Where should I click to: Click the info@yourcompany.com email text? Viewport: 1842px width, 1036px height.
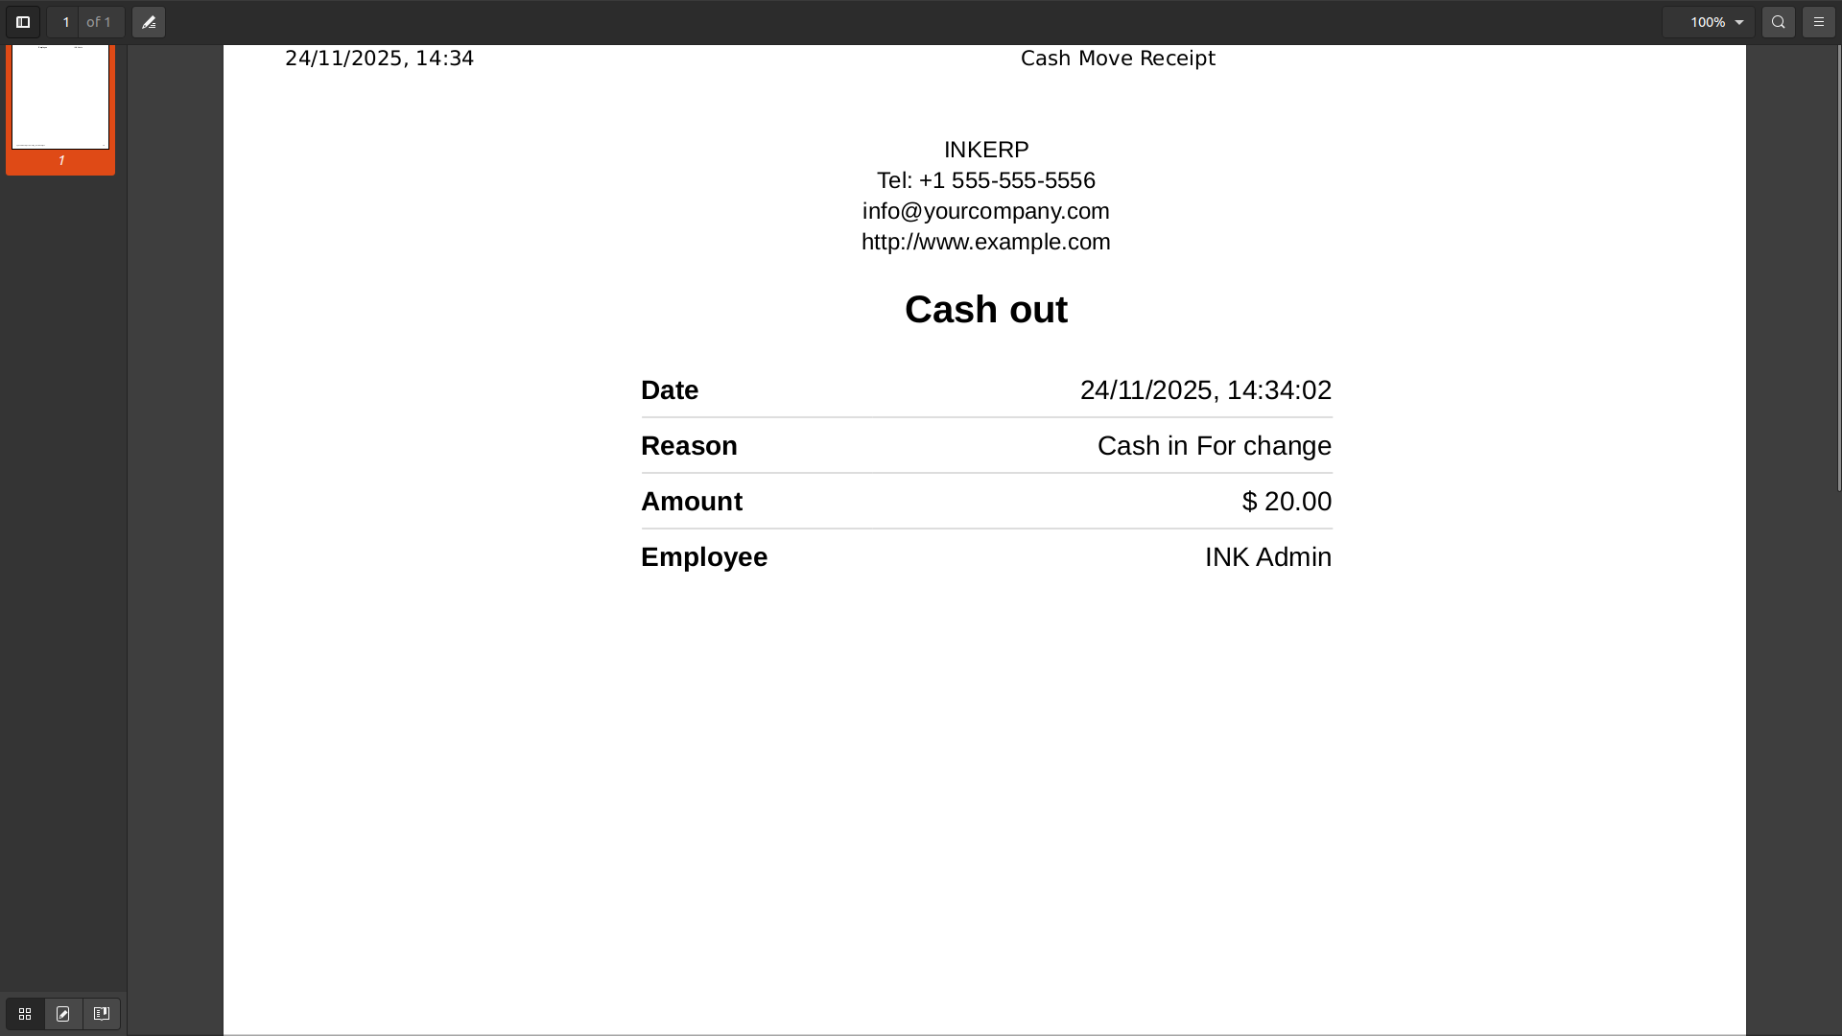click(x=985, y=211)
